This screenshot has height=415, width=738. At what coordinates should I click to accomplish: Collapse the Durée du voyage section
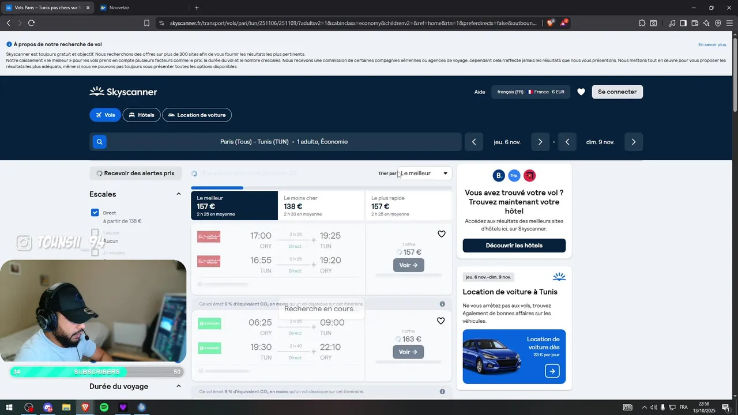[179, 386]
